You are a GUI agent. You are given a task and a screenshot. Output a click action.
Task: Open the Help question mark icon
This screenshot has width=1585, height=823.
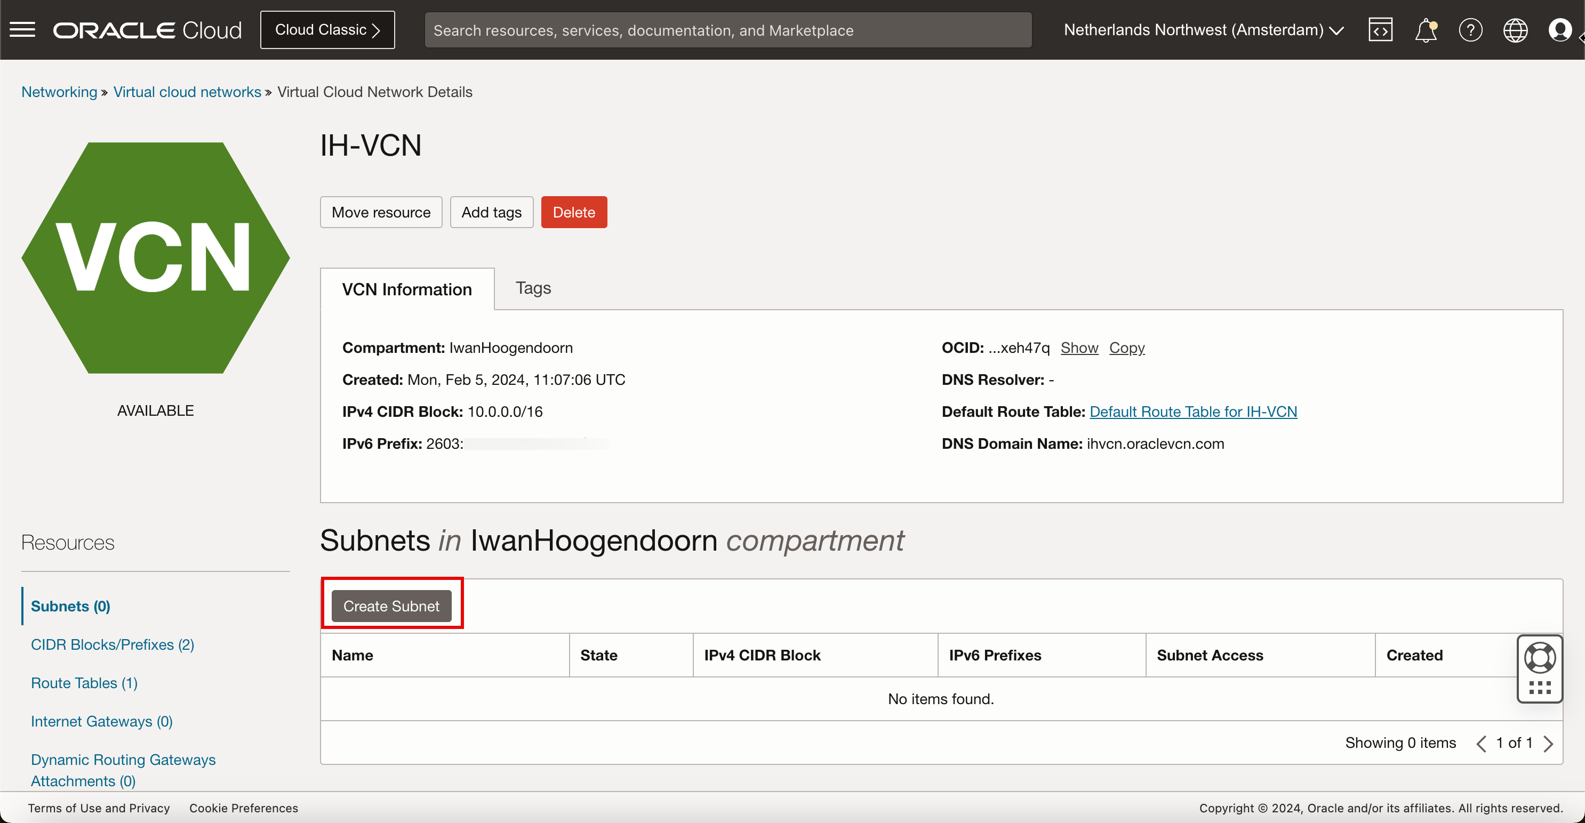click(x=1470, y=29)
